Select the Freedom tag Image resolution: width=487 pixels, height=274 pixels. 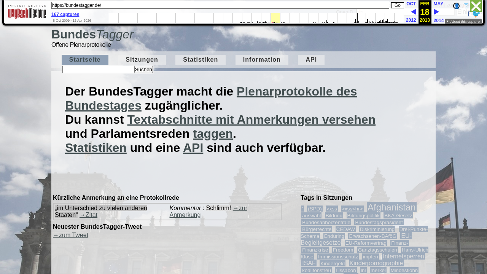343,250
